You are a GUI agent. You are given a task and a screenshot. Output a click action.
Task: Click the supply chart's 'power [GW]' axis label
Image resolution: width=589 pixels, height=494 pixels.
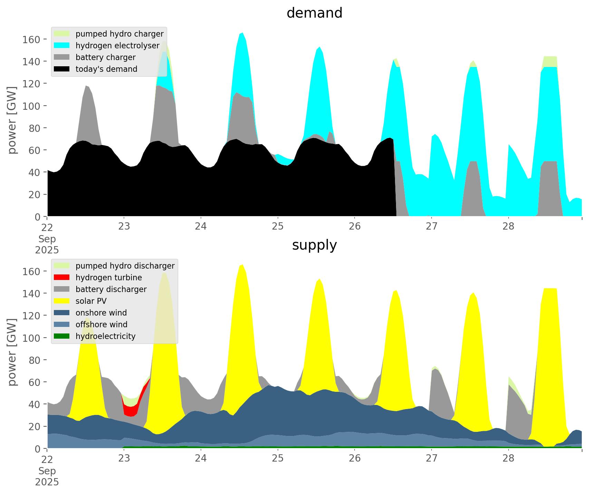(12, 352)
